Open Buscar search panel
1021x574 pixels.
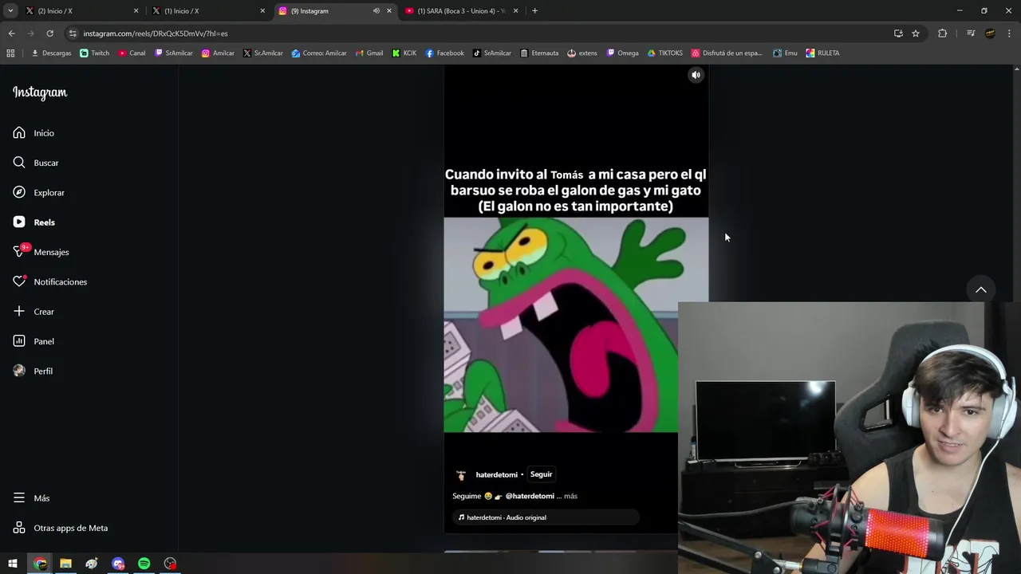(36, 163)
